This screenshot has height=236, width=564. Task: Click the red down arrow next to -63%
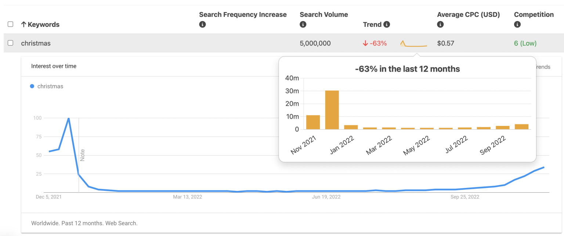(x=365, y=43)
